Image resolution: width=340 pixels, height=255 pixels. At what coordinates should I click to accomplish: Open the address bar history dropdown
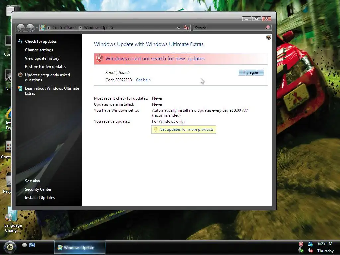point(179,28)
